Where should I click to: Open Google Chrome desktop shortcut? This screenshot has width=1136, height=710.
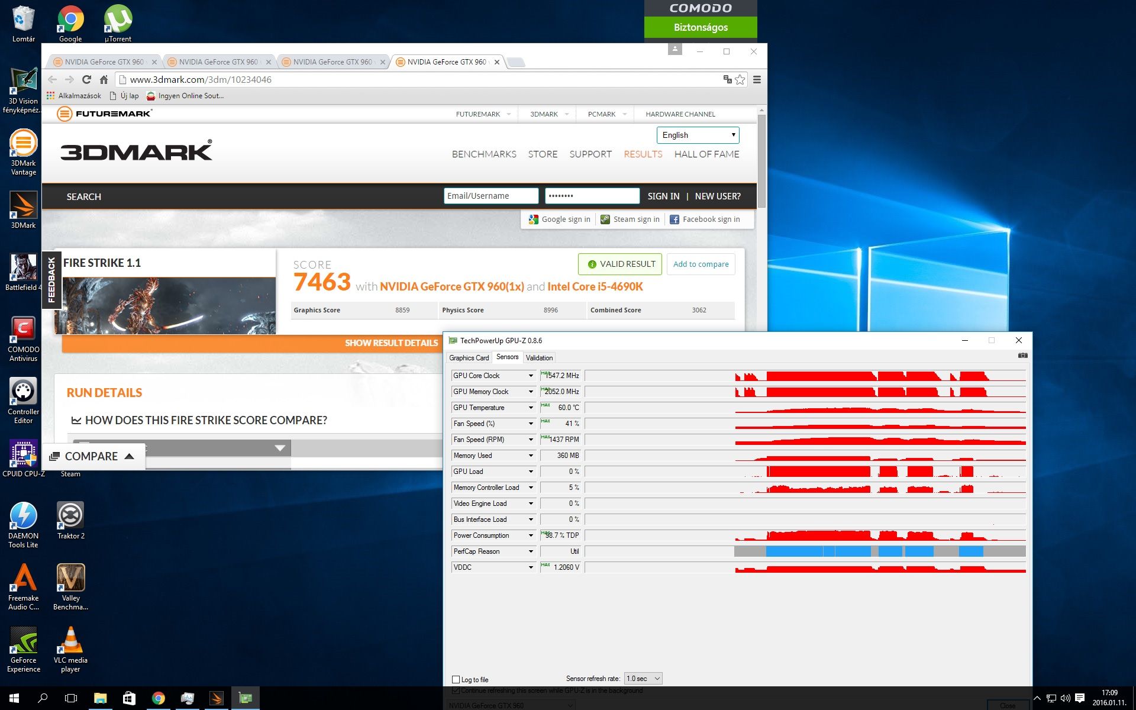70,24
